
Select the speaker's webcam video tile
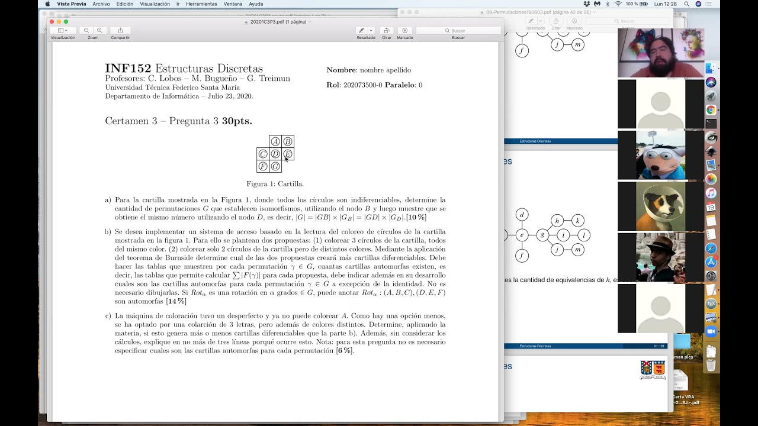[x=661, y=53]
